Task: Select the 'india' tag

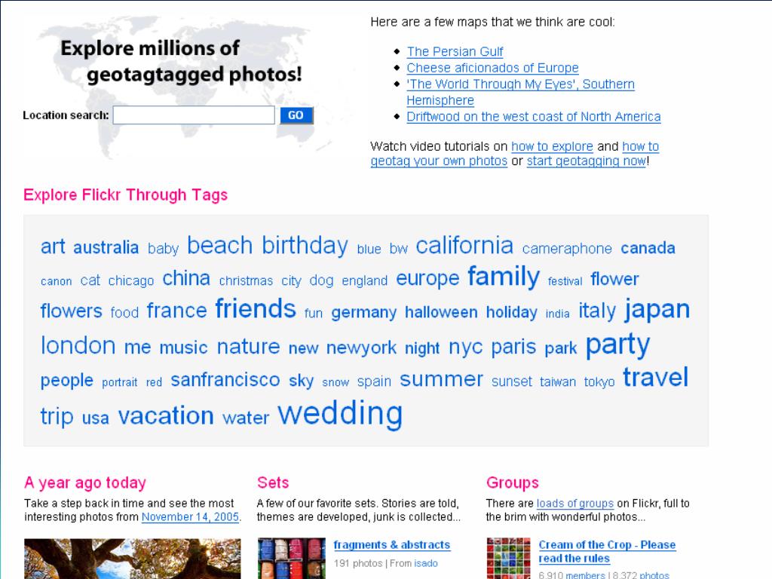Action: point(557,314)
